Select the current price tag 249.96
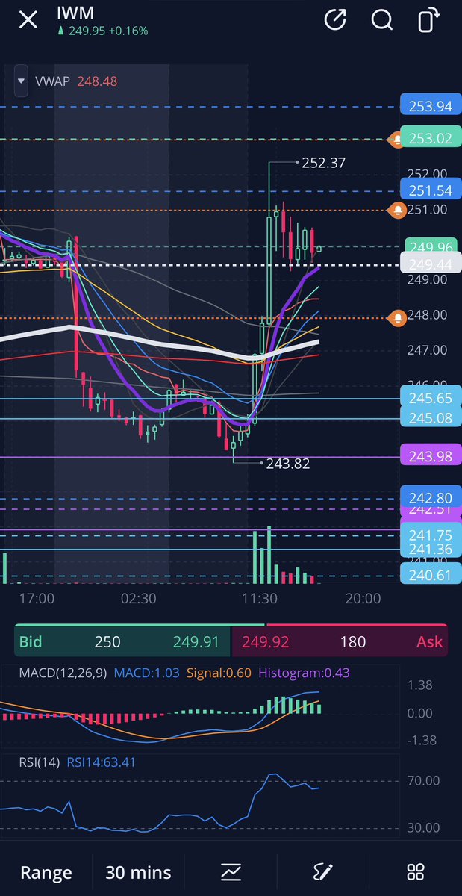Image resolution: width=462 pixels, height=896 pixels. (x=430, y=246)
